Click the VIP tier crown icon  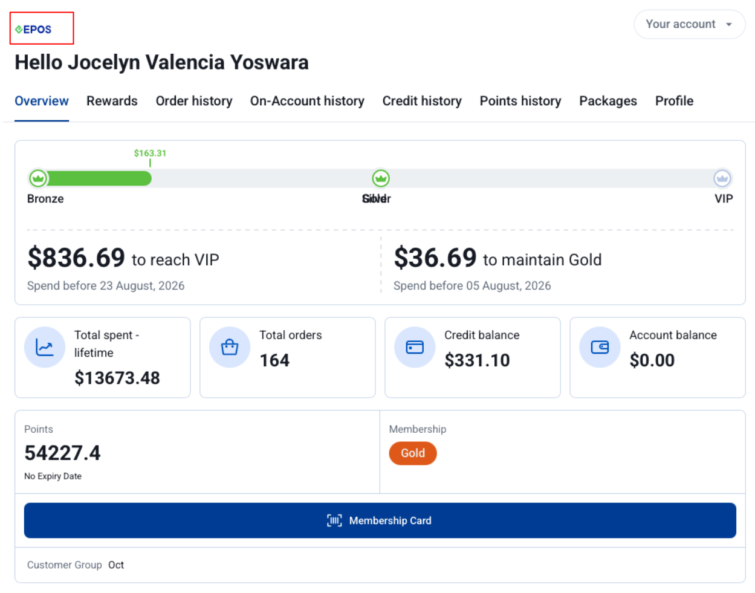pos(722,178)
